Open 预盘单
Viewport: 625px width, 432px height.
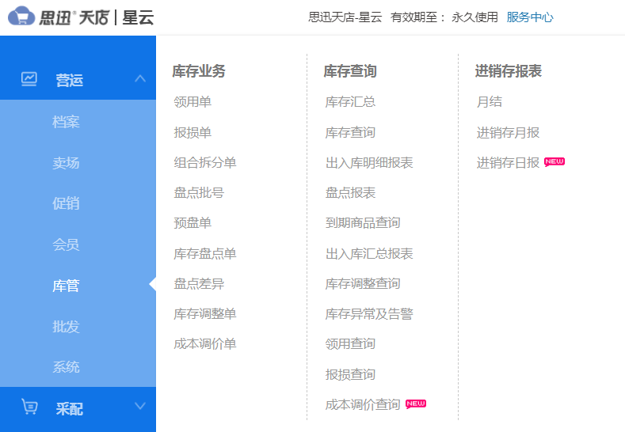(192, 223)
